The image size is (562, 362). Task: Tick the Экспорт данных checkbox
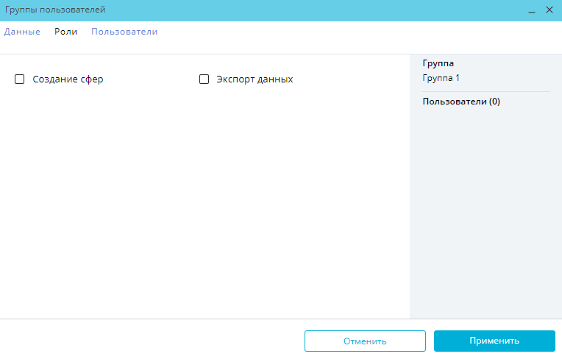coord(204,79)
